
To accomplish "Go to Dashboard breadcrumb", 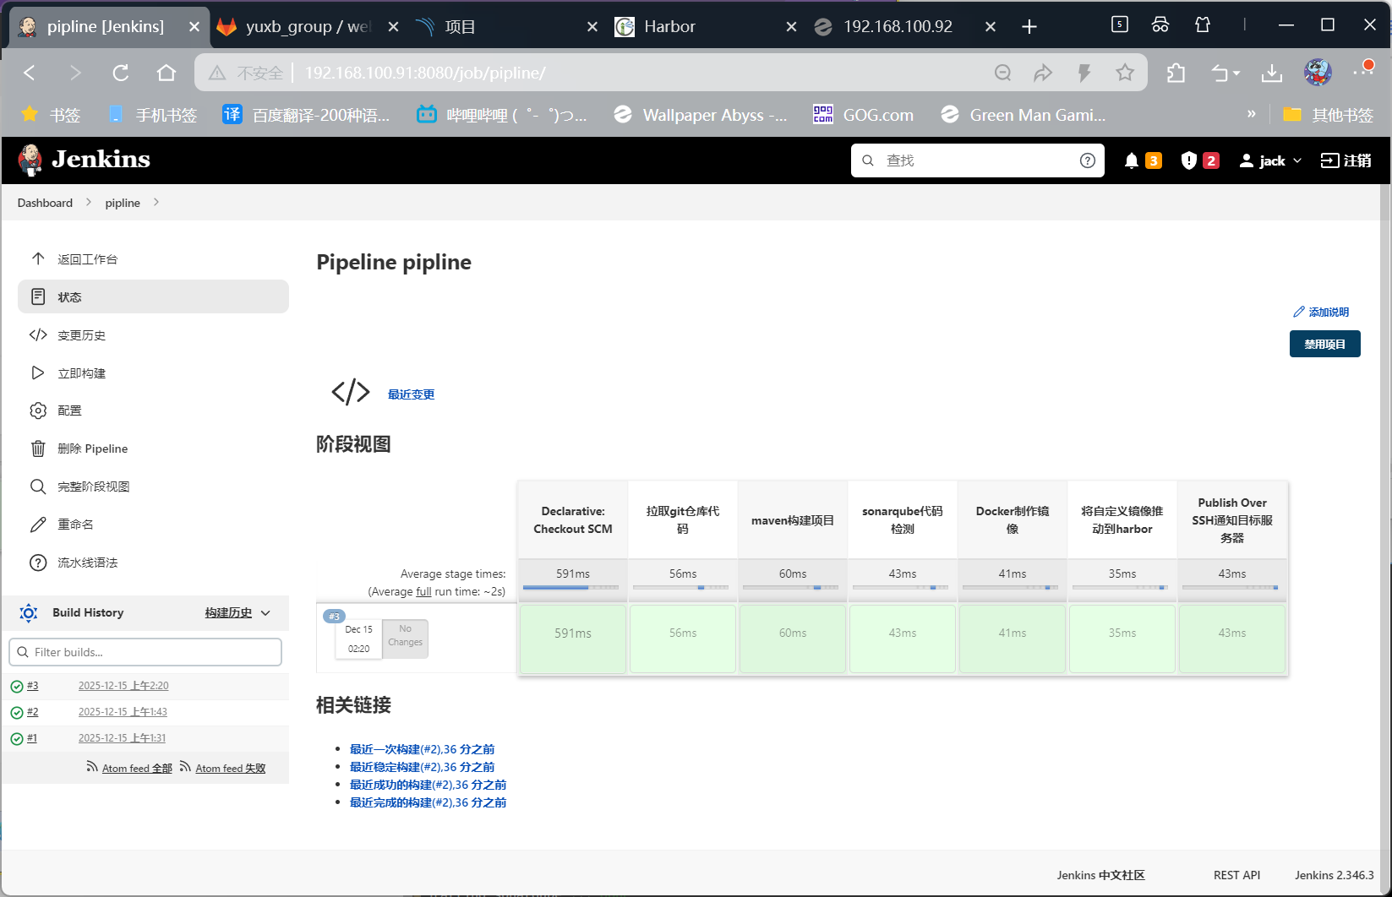I will (x=45, y=203).
